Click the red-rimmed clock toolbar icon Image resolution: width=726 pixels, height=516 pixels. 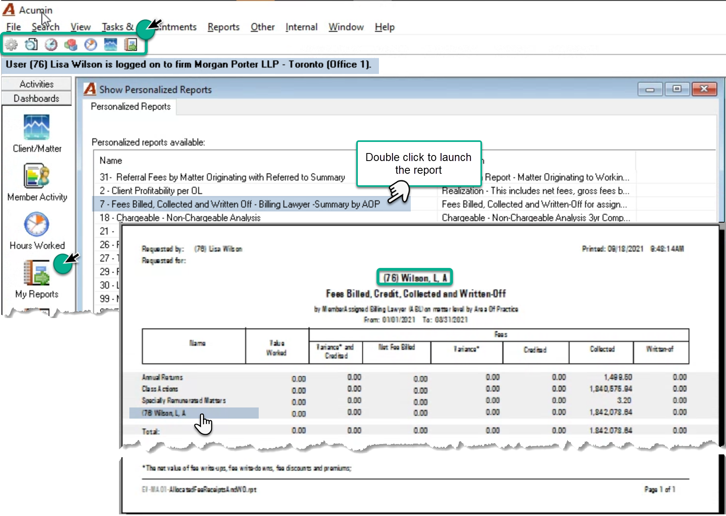click(51, 45)
